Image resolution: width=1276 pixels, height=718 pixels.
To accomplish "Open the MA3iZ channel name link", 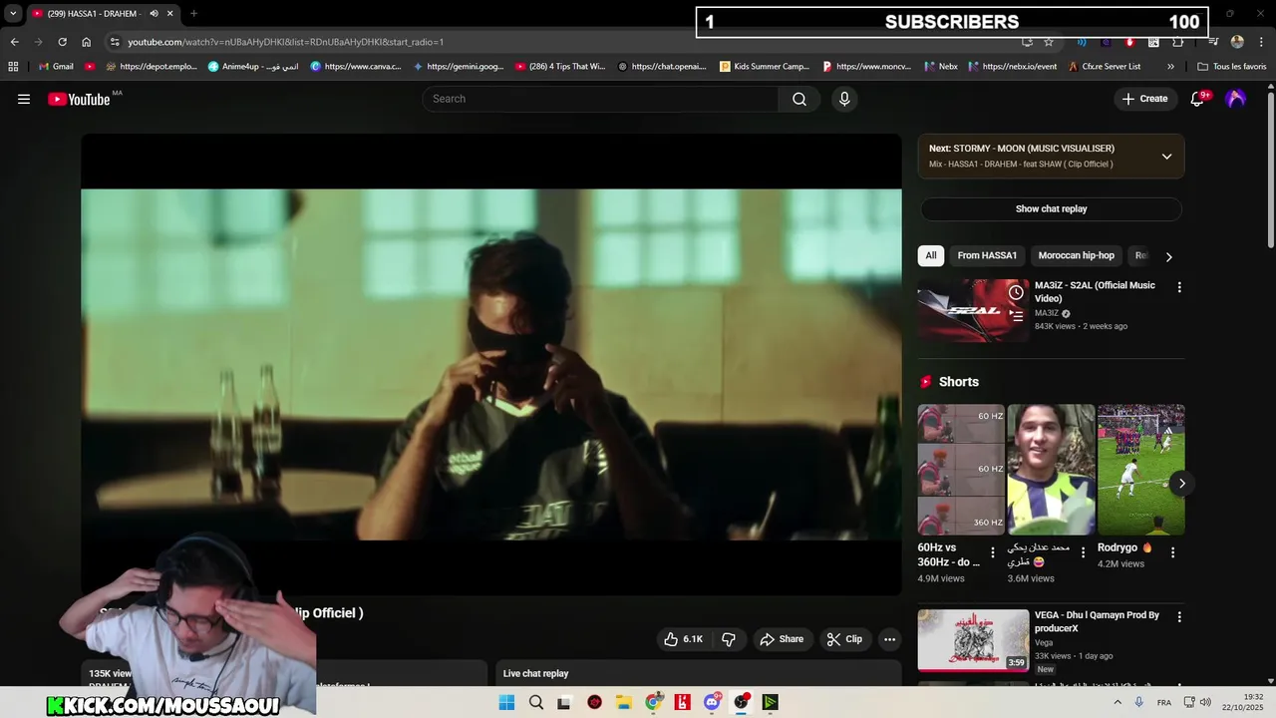I will pyautogui.click(x=1047, y=313).
